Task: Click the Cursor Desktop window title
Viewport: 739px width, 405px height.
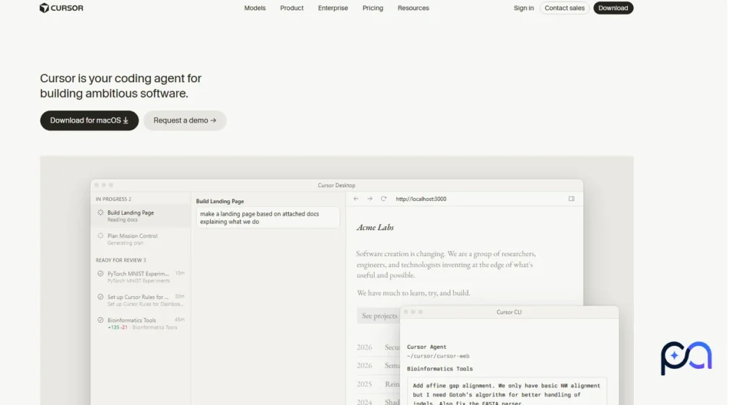Action: coord(336,185)
